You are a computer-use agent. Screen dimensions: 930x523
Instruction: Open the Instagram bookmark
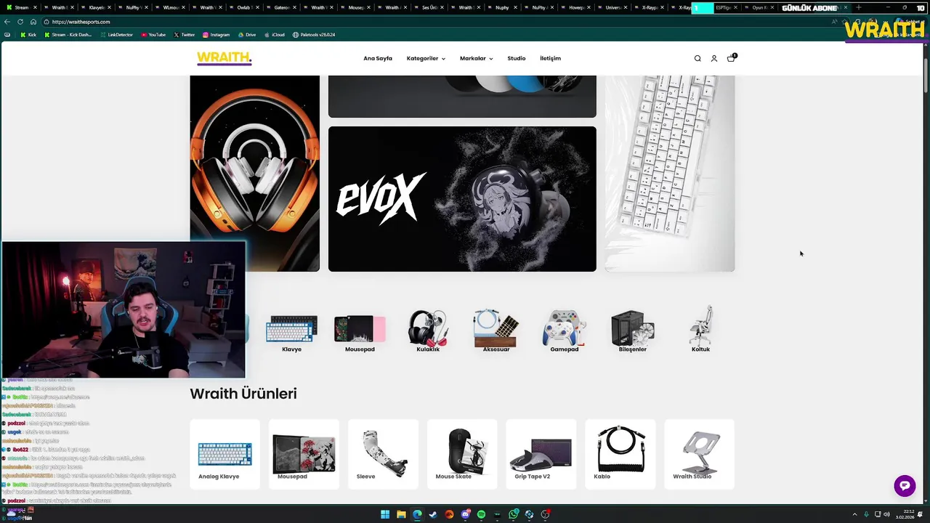tap(216, 35)
